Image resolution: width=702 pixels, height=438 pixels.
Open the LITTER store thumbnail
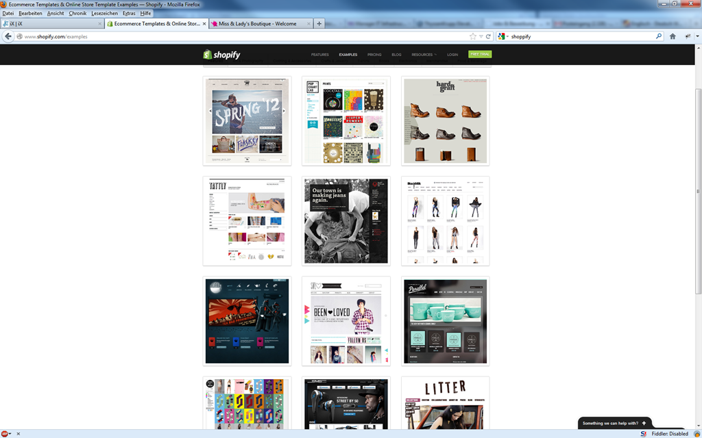(x=445, y=403)
